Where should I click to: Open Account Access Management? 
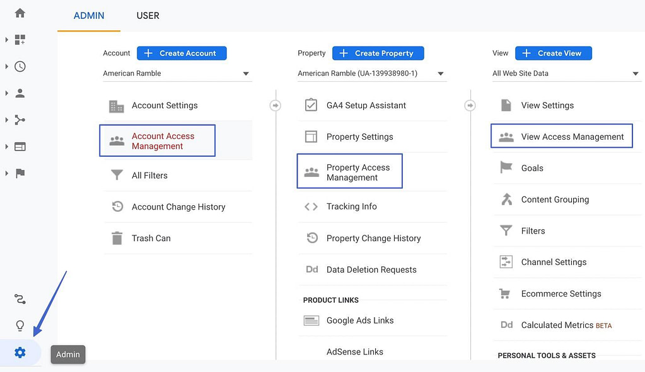point(157,140)
